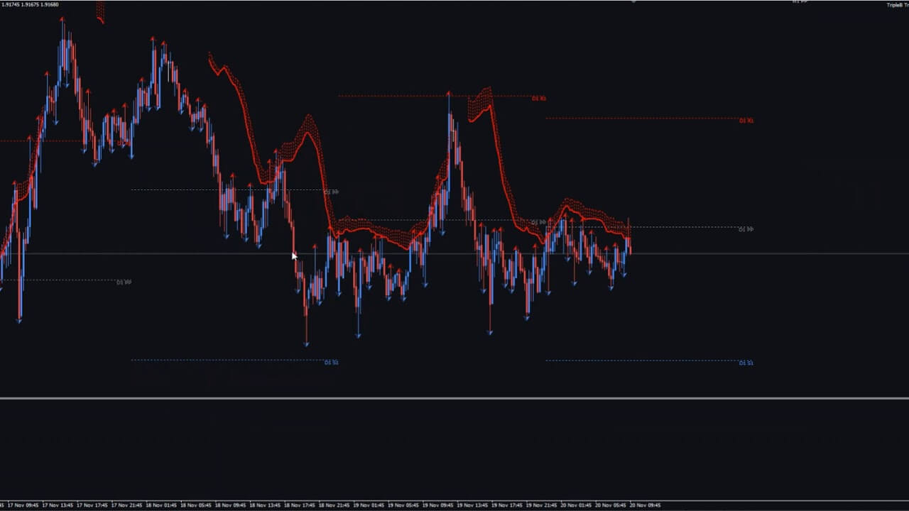Click the blue support level label at far right

pyautogui.click(x=746, y=363)
